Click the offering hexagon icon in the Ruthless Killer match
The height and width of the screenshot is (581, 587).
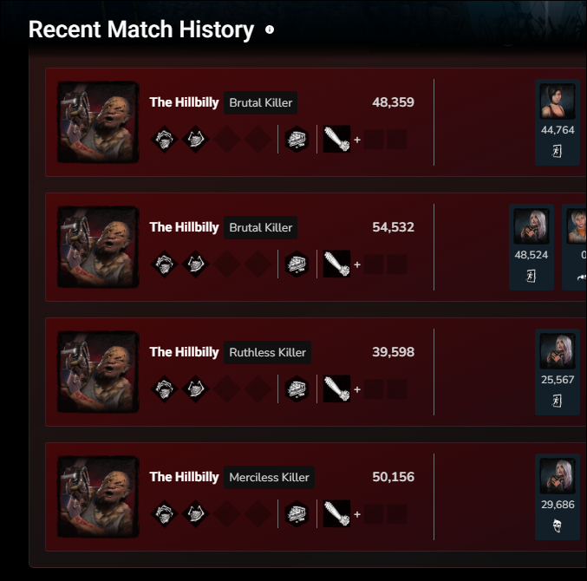(x=297, y=389)
